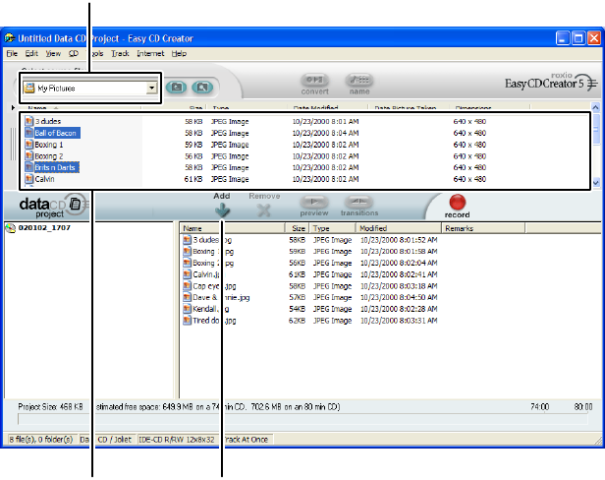Image resolution: width=605 pixels, height=480 pixels.
Task: Open the My Pictures source dropdown arrow
Action: (151, 89)
